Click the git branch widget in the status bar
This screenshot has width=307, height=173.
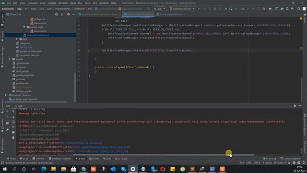pyautogui.click(x=280, y=163)
